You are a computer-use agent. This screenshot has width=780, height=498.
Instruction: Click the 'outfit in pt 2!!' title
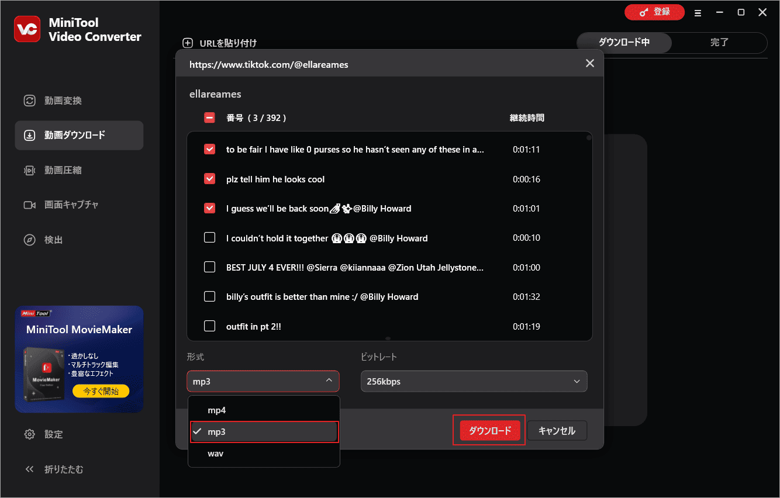254,326
